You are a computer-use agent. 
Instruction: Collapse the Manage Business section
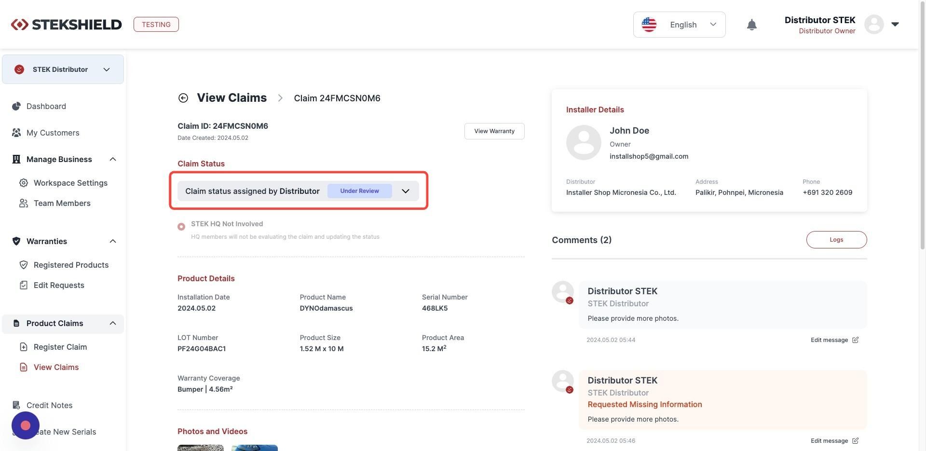pos(113,159)
